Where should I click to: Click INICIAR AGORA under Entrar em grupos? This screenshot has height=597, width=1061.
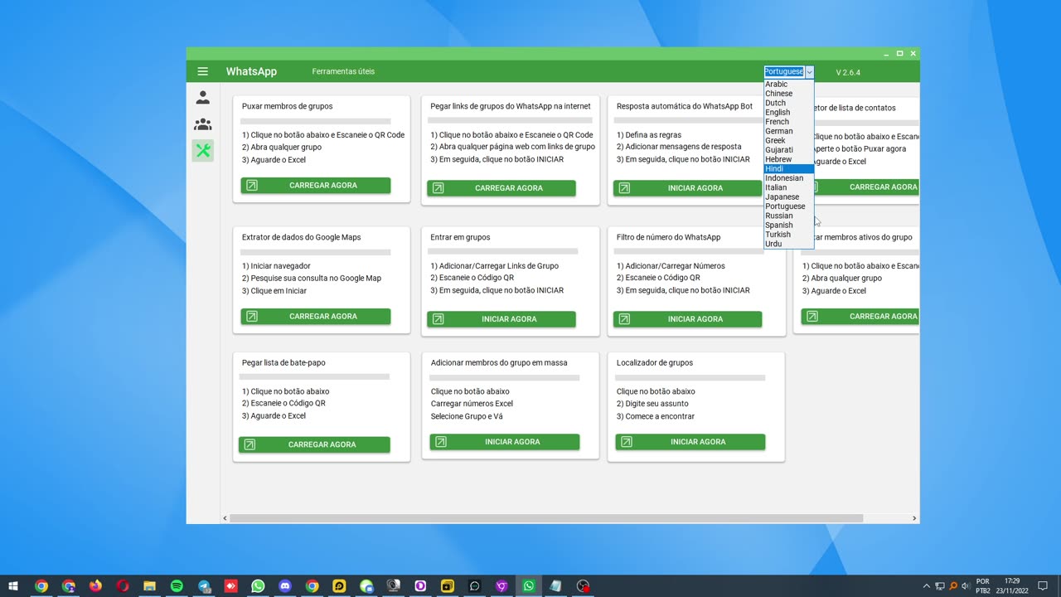(501, 319)
